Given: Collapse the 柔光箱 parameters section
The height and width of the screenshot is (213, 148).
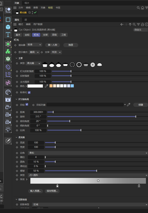Looking at the screenshot, I should point(16,137).
